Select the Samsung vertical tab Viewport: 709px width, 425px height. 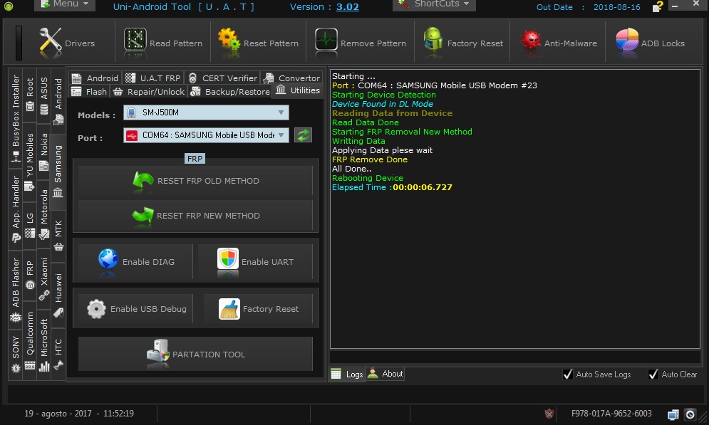pyautogui.click(x=58, y=172)
